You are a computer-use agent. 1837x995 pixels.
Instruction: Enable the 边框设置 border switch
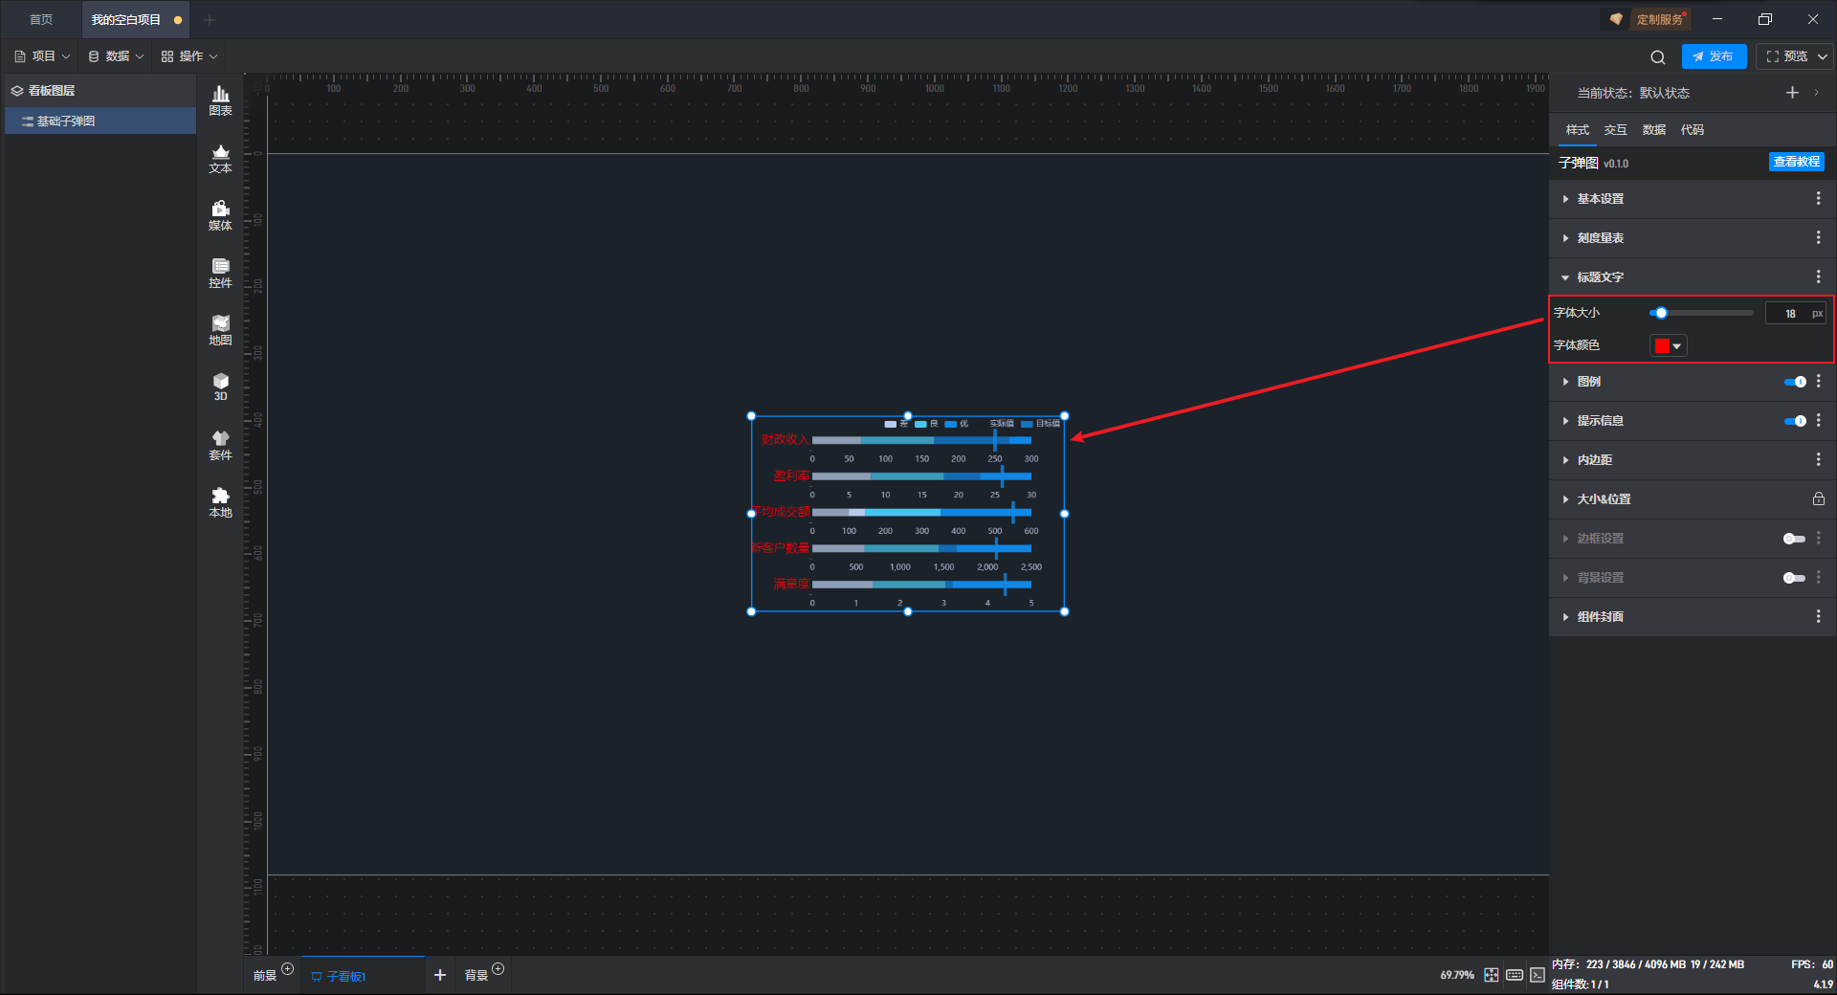pos(1795,539)
